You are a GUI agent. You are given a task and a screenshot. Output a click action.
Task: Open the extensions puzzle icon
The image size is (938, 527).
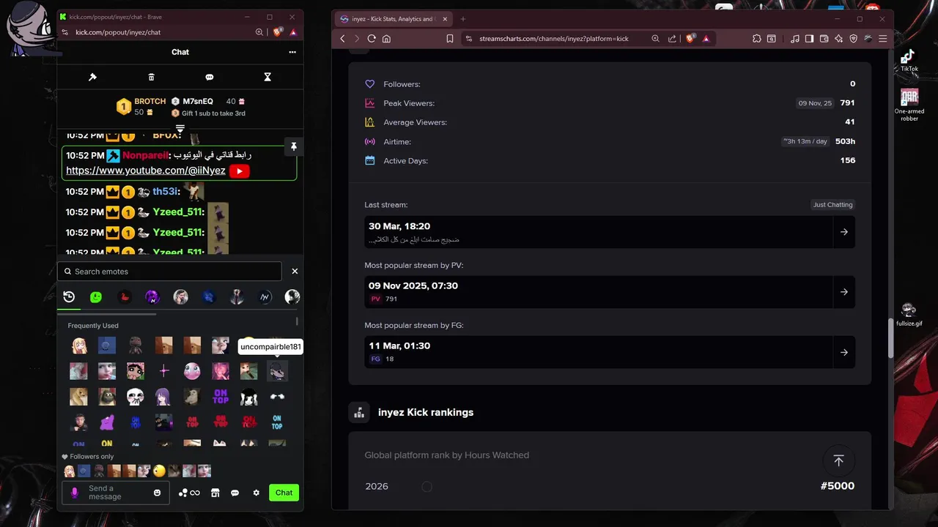click(757, 39)
